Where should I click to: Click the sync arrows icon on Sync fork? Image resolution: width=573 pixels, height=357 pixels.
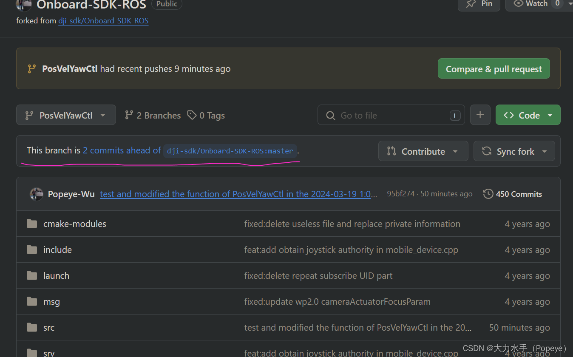[487, 151]
